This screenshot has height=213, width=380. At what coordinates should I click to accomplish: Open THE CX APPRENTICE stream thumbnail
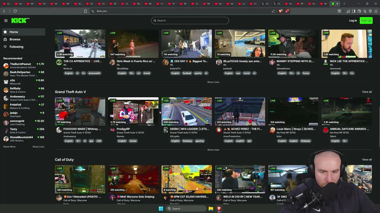pyautogui.click(x=80, y=43)
